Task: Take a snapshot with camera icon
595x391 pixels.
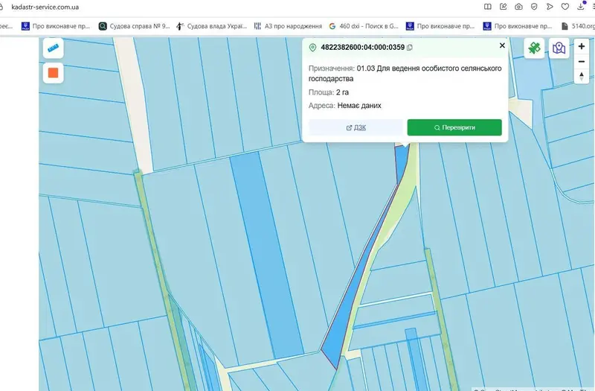Action: pyautogui.click(x=518, y=7)
